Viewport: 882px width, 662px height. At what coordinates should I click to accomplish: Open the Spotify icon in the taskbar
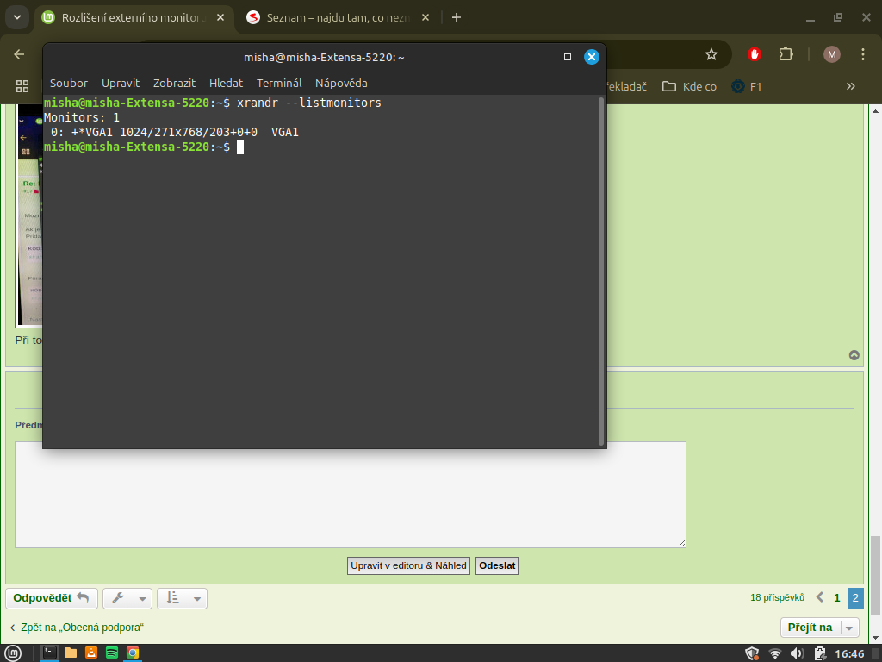pyautogui.click(x=112, y=653)
